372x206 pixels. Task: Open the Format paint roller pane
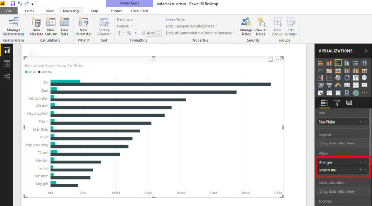click(337, 103)
